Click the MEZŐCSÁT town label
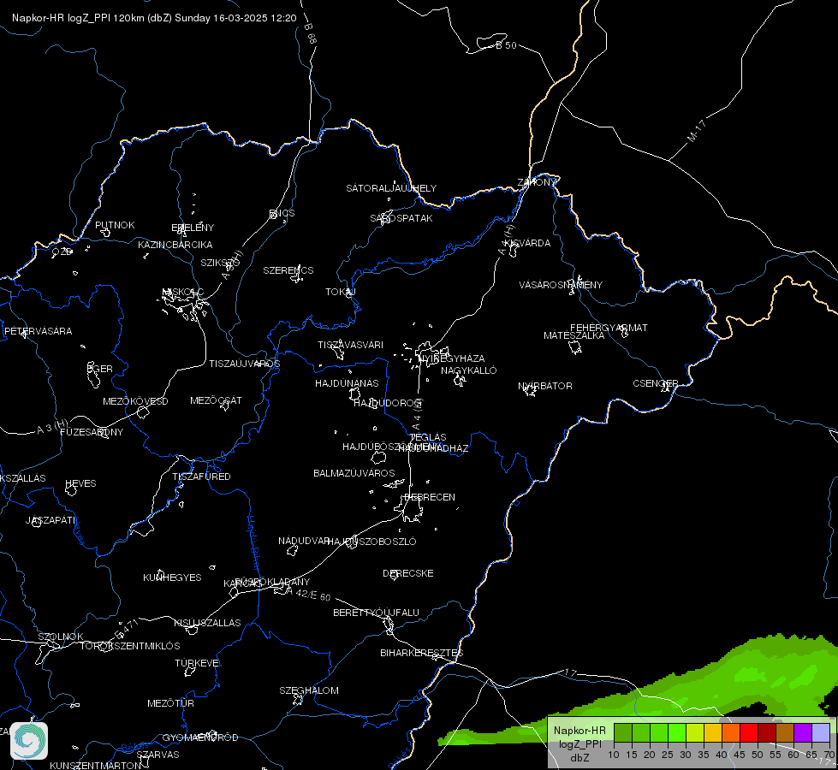The image size is (838, 770). (216, 400)
